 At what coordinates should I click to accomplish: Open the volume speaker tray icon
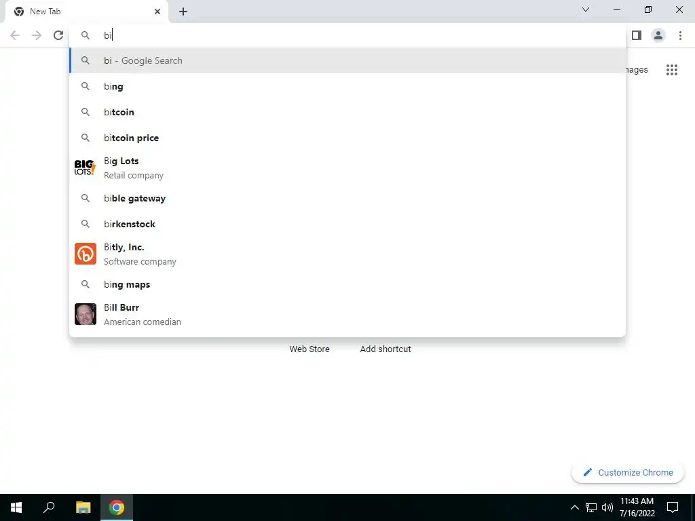[x=607, y=507]
